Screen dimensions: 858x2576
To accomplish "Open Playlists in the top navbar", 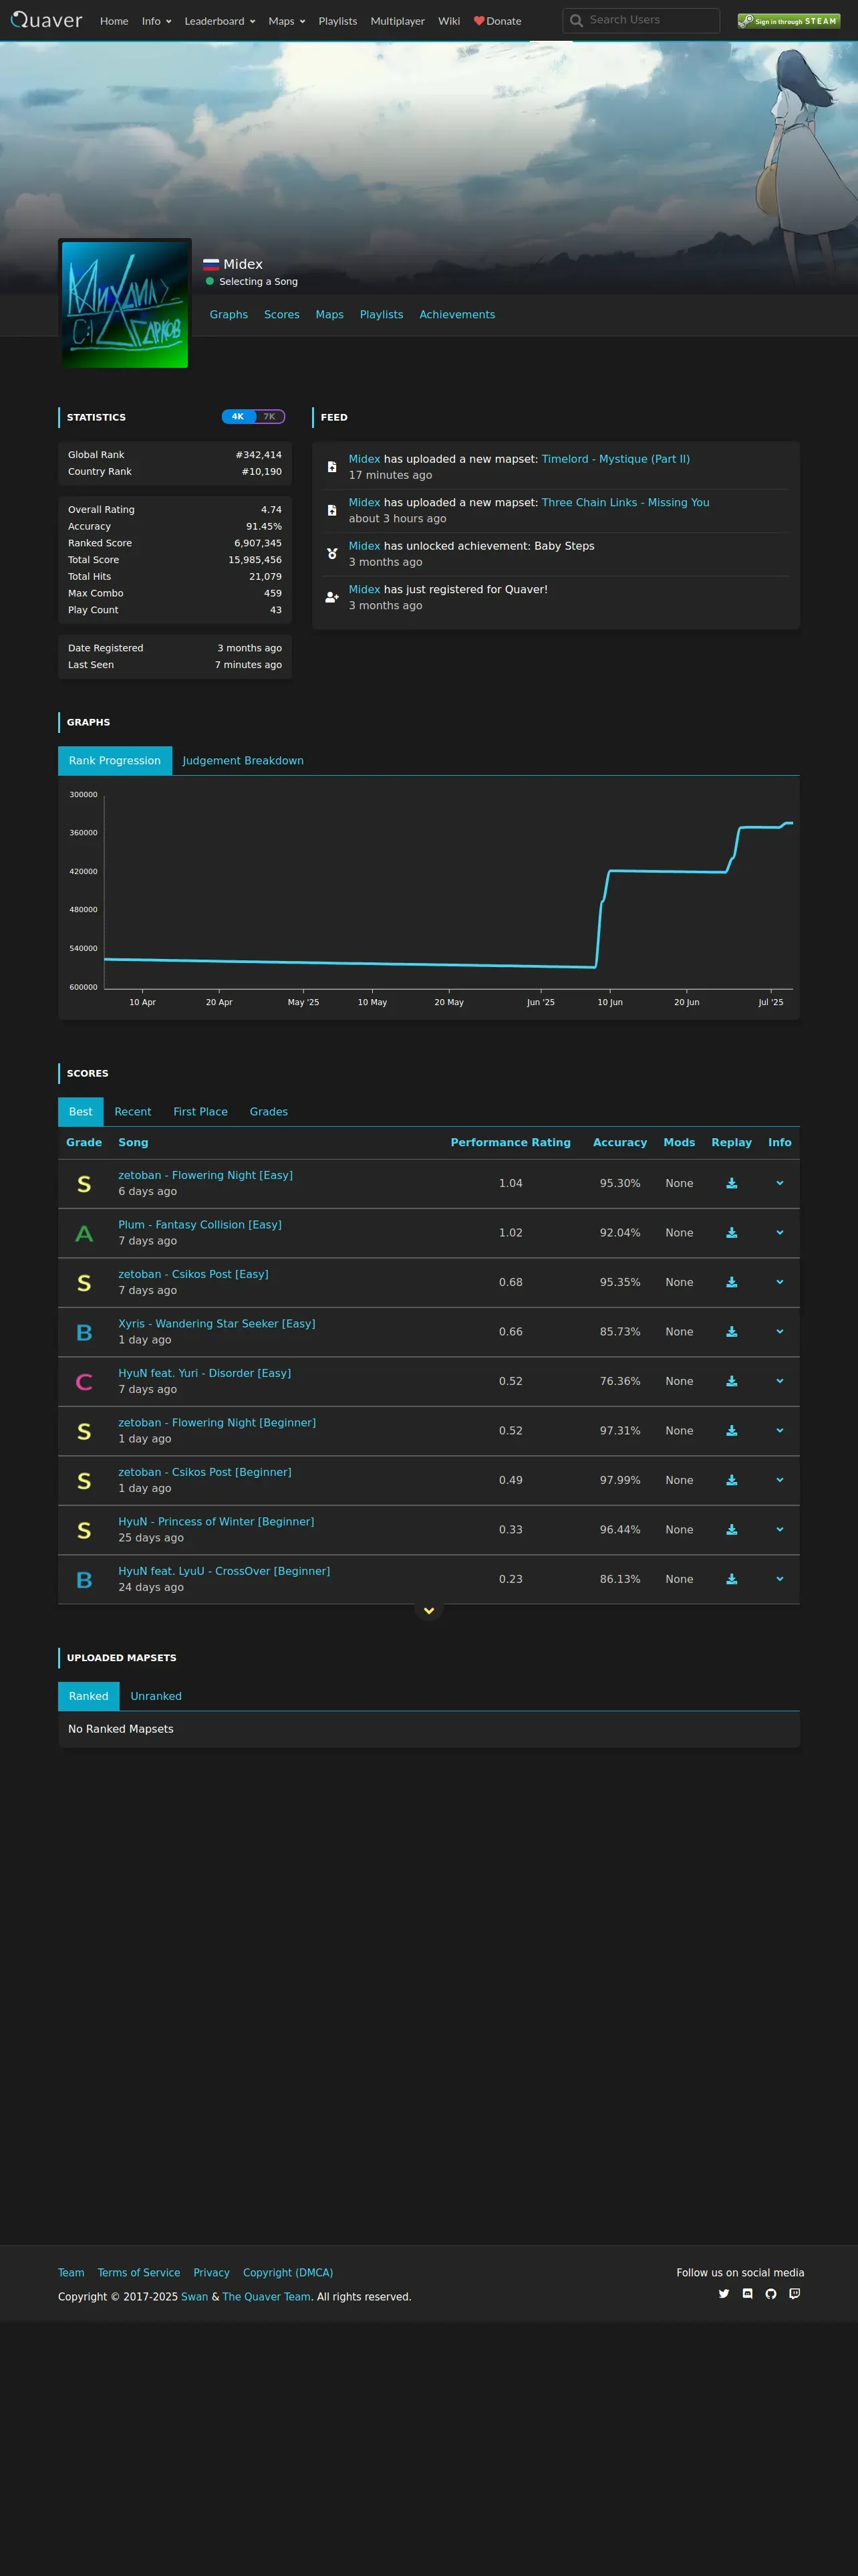I will (337, 21).
